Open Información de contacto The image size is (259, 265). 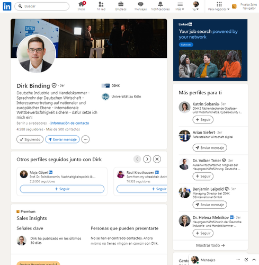(x=70, y=123)
